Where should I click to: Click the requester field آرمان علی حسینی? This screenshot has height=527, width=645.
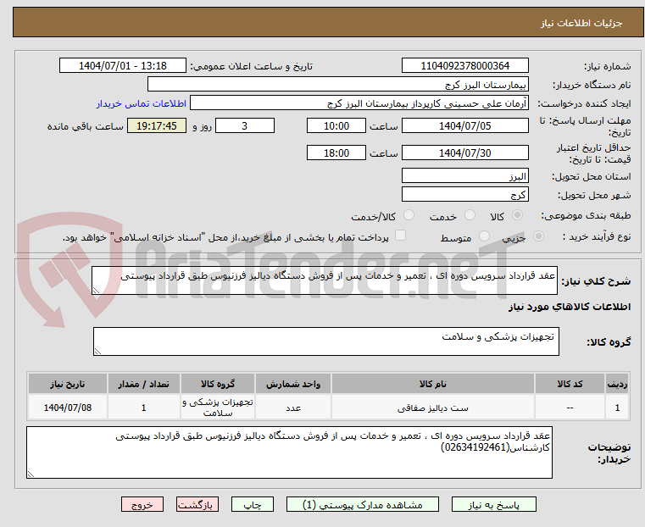tap(359, 103)
